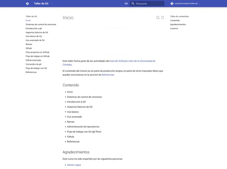
Task: Open Uso básico de Git in the sidebar
Action: (34, 36)
